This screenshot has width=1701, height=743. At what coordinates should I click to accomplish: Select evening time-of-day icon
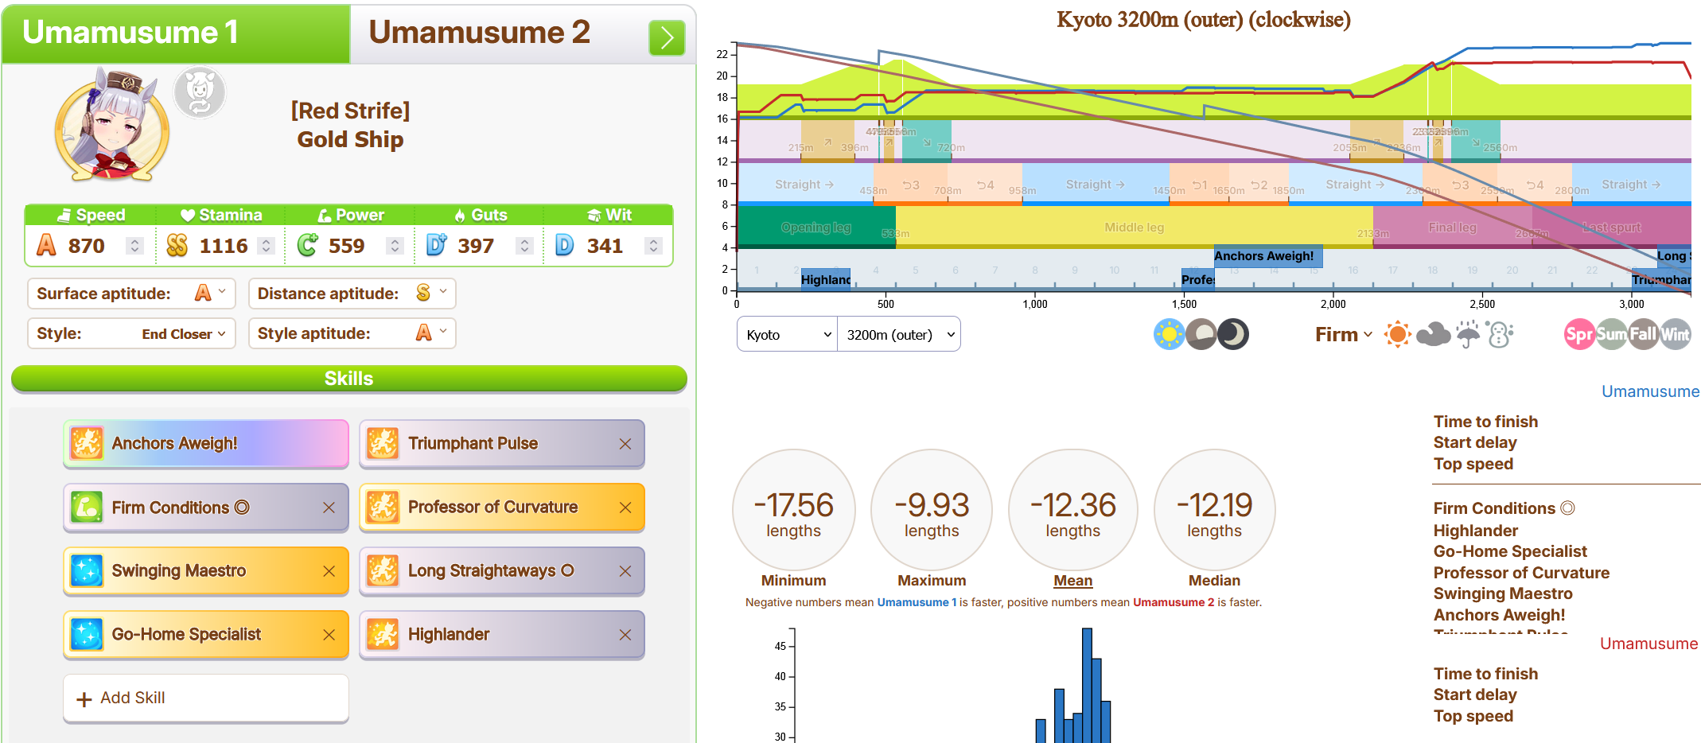click(1201, 335)
